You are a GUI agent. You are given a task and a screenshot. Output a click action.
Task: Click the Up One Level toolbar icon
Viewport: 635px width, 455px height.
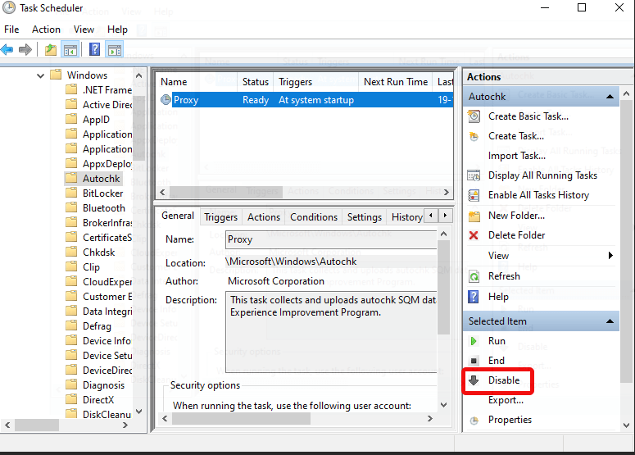click(52, 50)
